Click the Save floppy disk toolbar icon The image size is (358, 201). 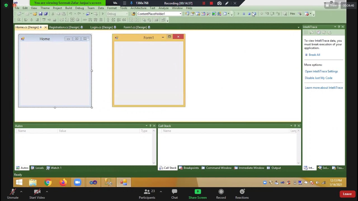pyautogui.click(x=40, y=14)
